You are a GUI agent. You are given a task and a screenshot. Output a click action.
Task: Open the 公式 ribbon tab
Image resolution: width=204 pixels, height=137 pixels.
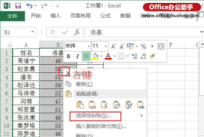[x=105, y=16]
